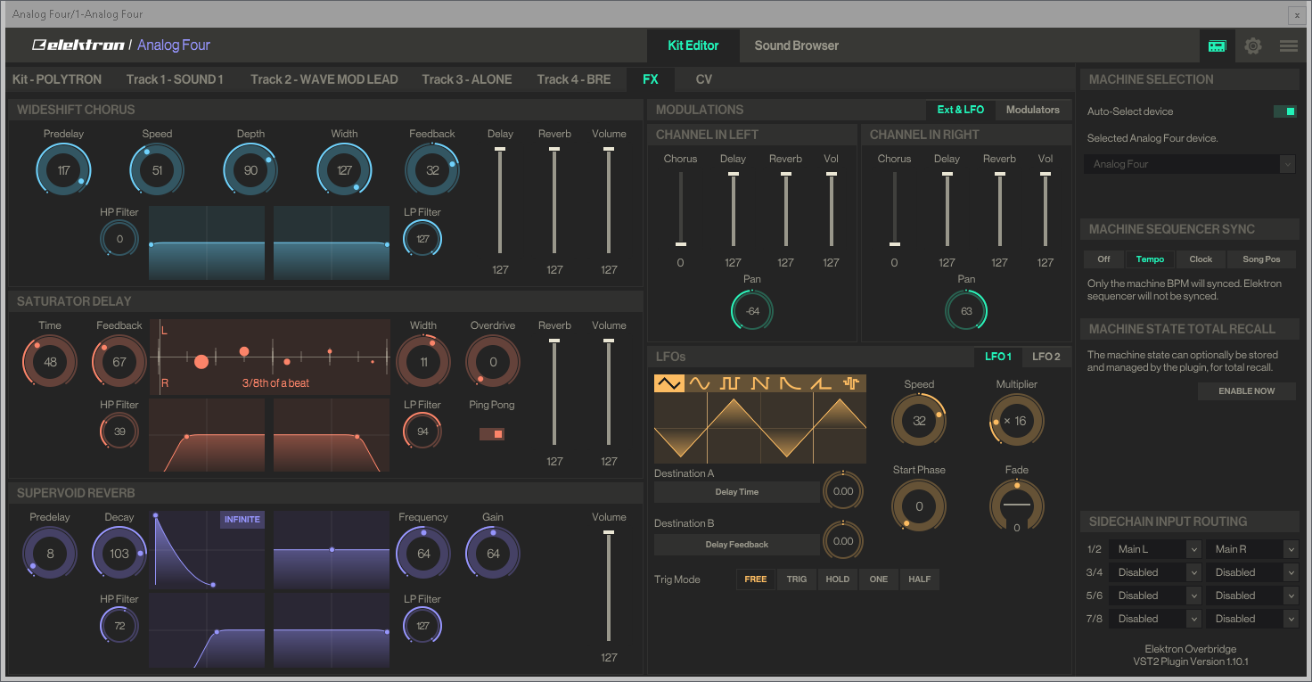The height and width of the screenshot is (682, 1312).
Task: Click the delay tap display showing 3/8th of a beat
Action: click(x=270, y=357)
